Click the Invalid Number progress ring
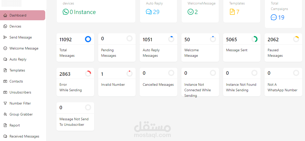 pyautogui.click(x=129, y=73)
